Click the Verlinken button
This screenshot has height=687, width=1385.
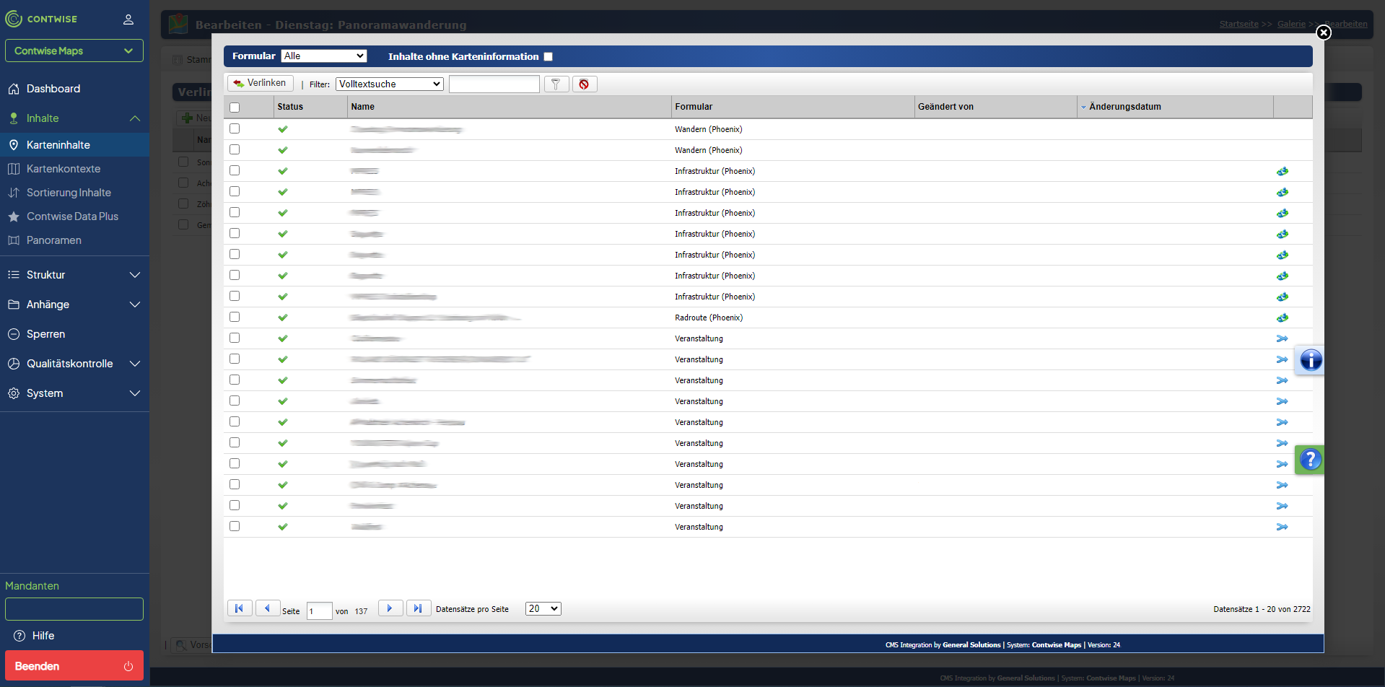click(x=261, y=84)
